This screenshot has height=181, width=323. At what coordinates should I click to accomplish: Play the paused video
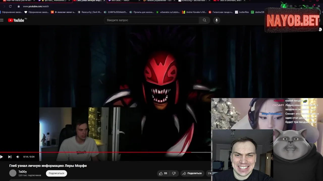click(2, 157)
